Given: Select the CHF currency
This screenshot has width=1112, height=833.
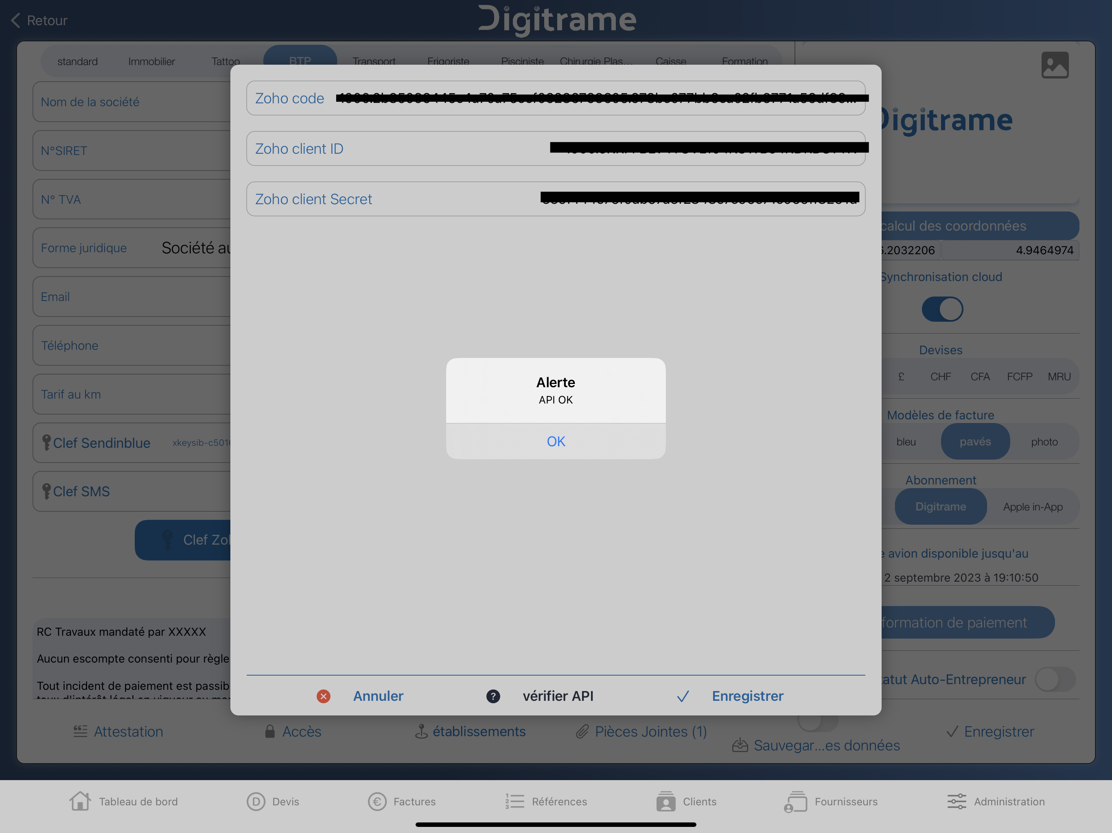Looking at the screenshot, I should tap(940, 376).
